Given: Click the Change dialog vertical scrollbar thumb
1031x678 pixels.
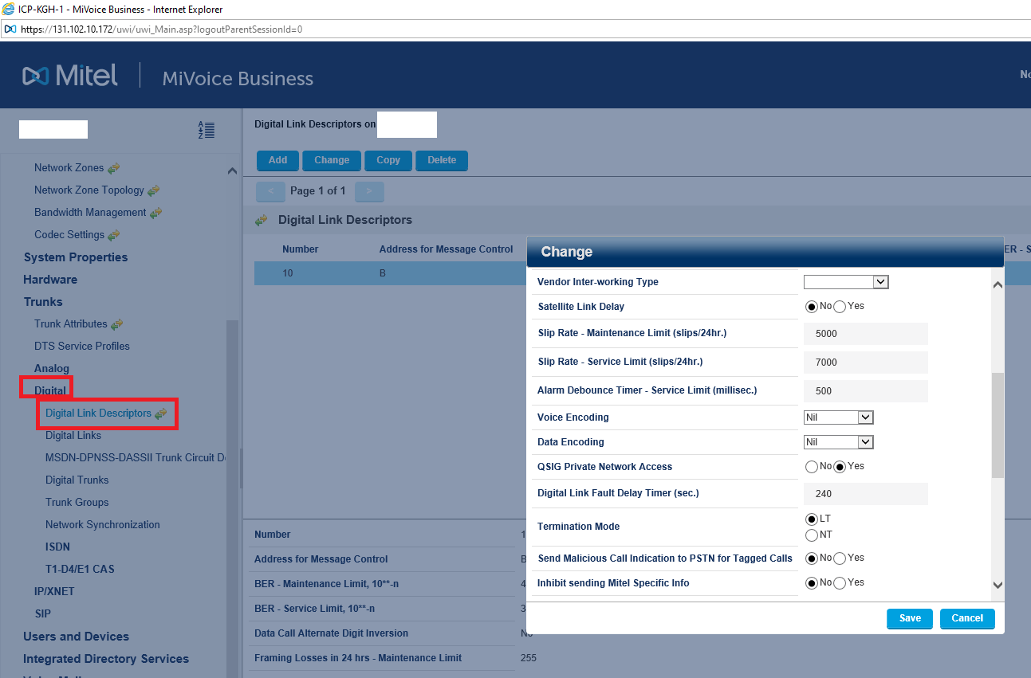Looking at the screenshot, I should pyautogui.click(x=998, y=425).
